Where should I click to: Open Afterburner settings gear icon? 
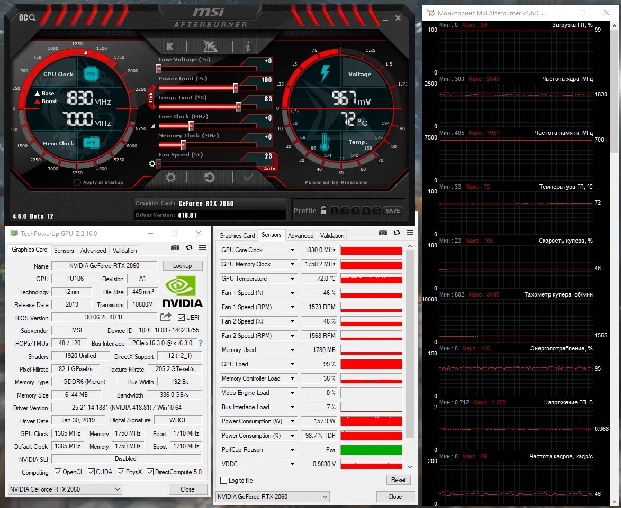click(170, 177)
